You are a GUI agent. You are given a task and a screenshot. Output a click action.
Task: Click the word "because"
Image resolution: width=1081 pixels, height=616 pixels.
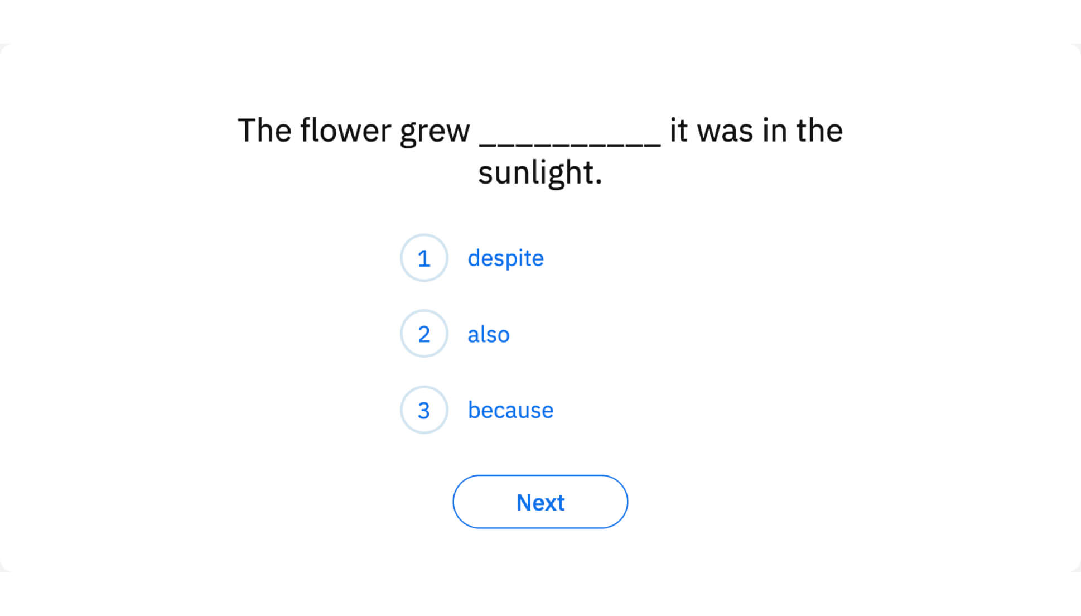point(510,410)
